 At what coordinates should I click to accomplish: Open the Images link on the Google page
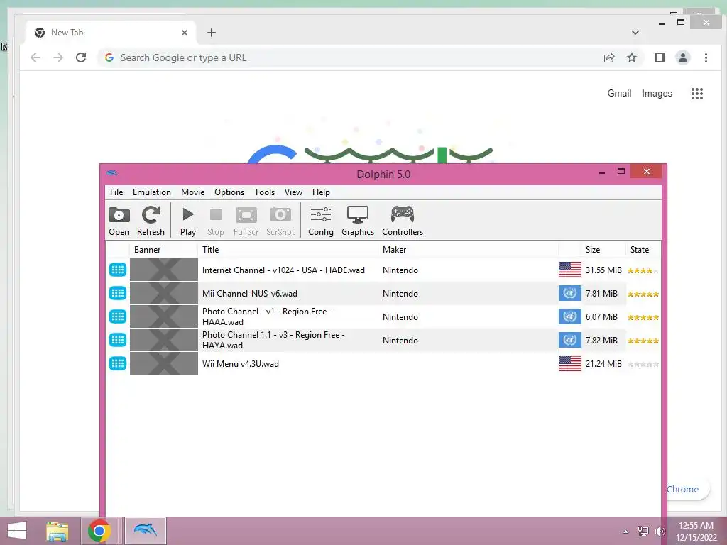657,93
